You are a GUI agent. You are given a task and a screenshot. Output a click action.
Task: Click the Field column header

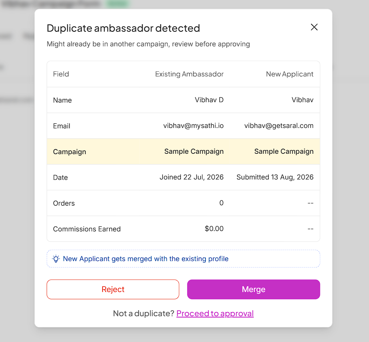pos(61,74)
